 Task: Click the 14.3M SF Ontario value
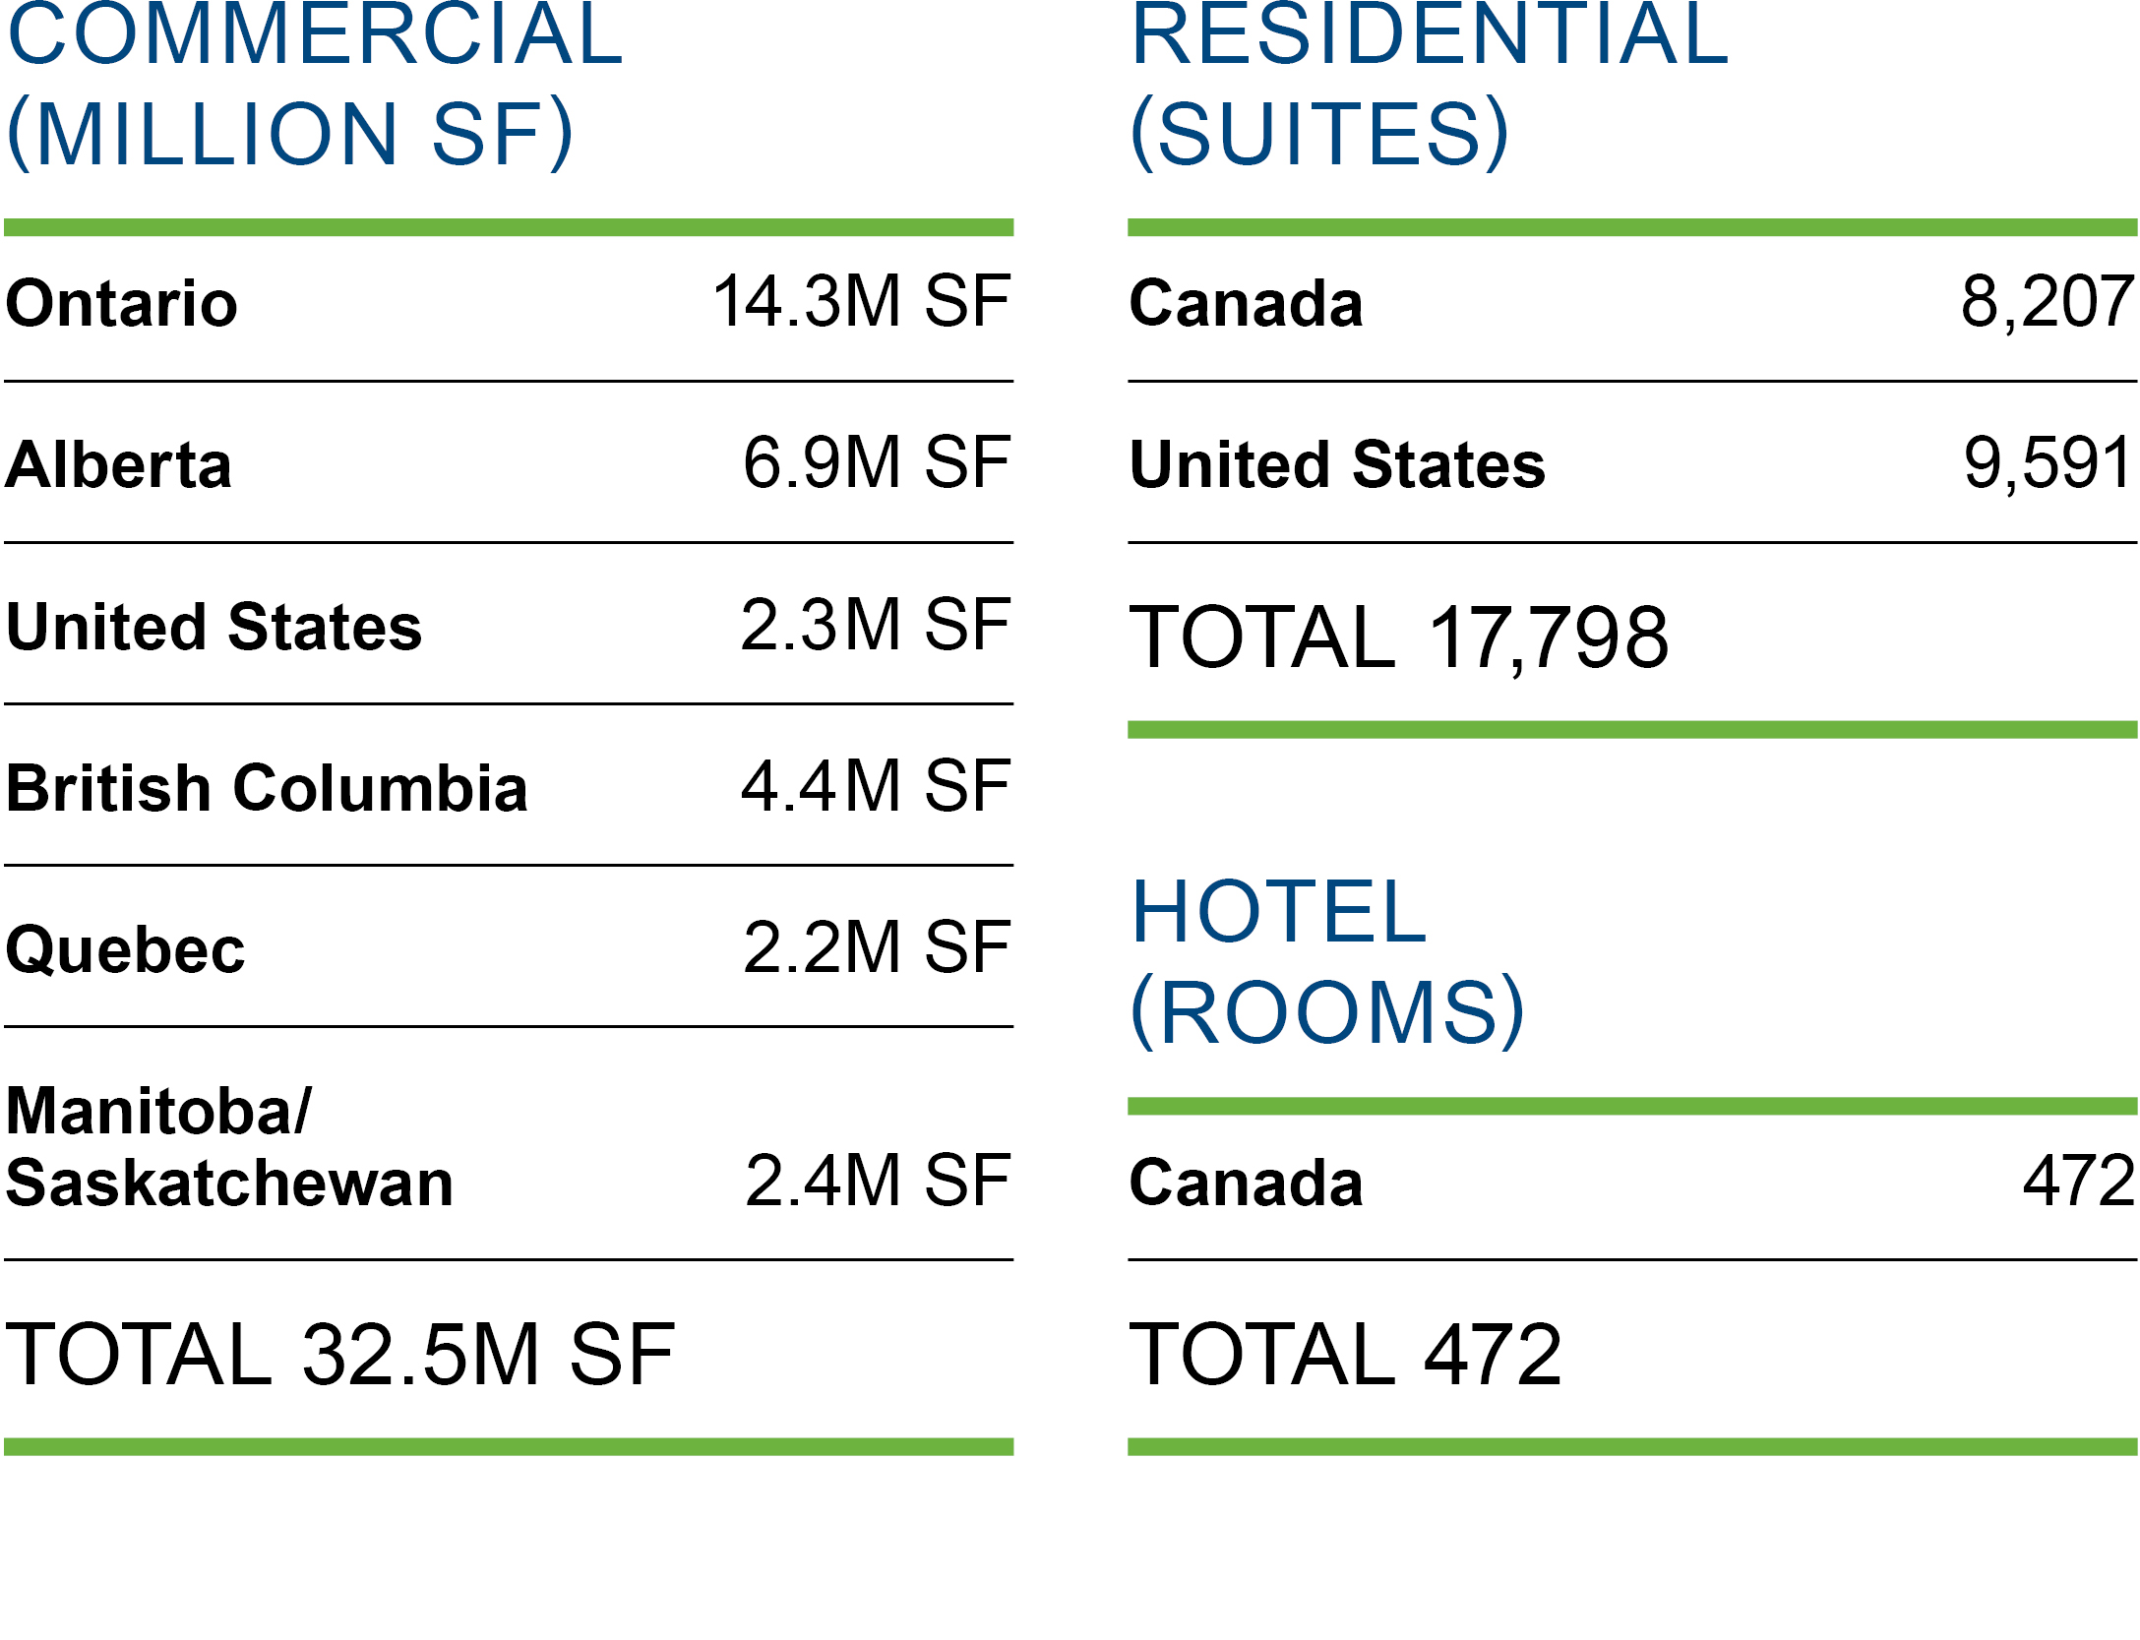point(861,301)
